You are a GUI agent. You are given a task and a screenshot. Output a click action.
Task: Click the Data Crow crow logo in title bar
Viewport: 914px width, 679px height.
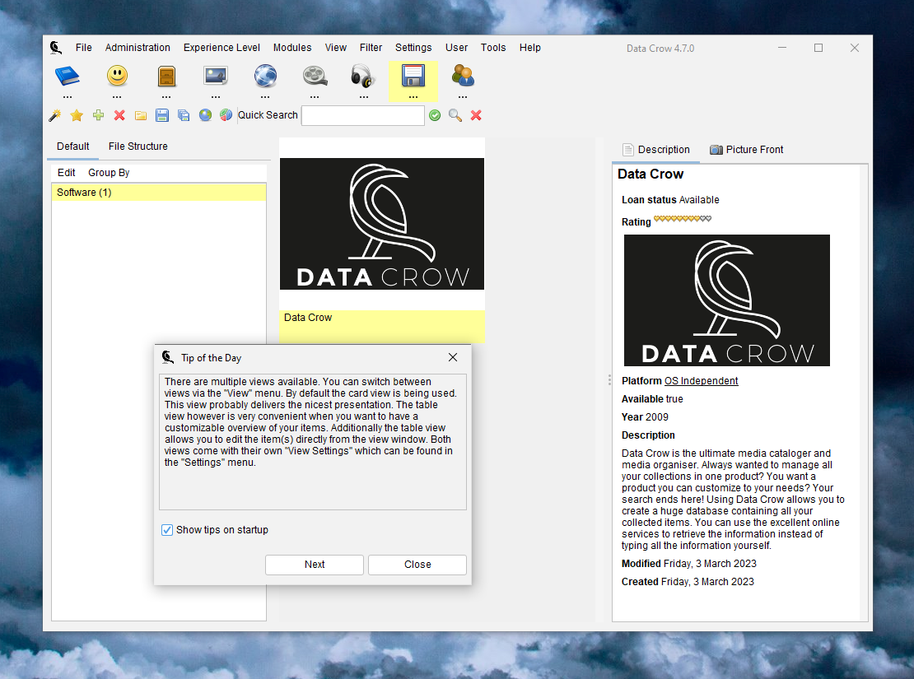tap(56, 48)
